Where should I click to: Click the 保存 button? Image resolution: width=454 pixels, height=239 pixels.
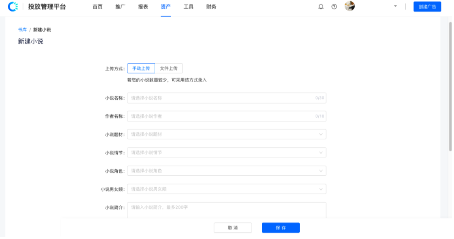click(281, 228)
